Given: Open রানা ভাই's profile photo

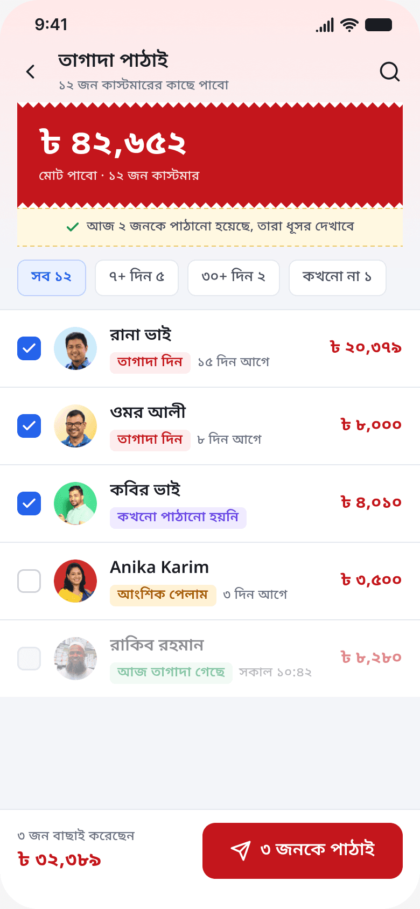Looking at the screenshot, I should 75,348.
